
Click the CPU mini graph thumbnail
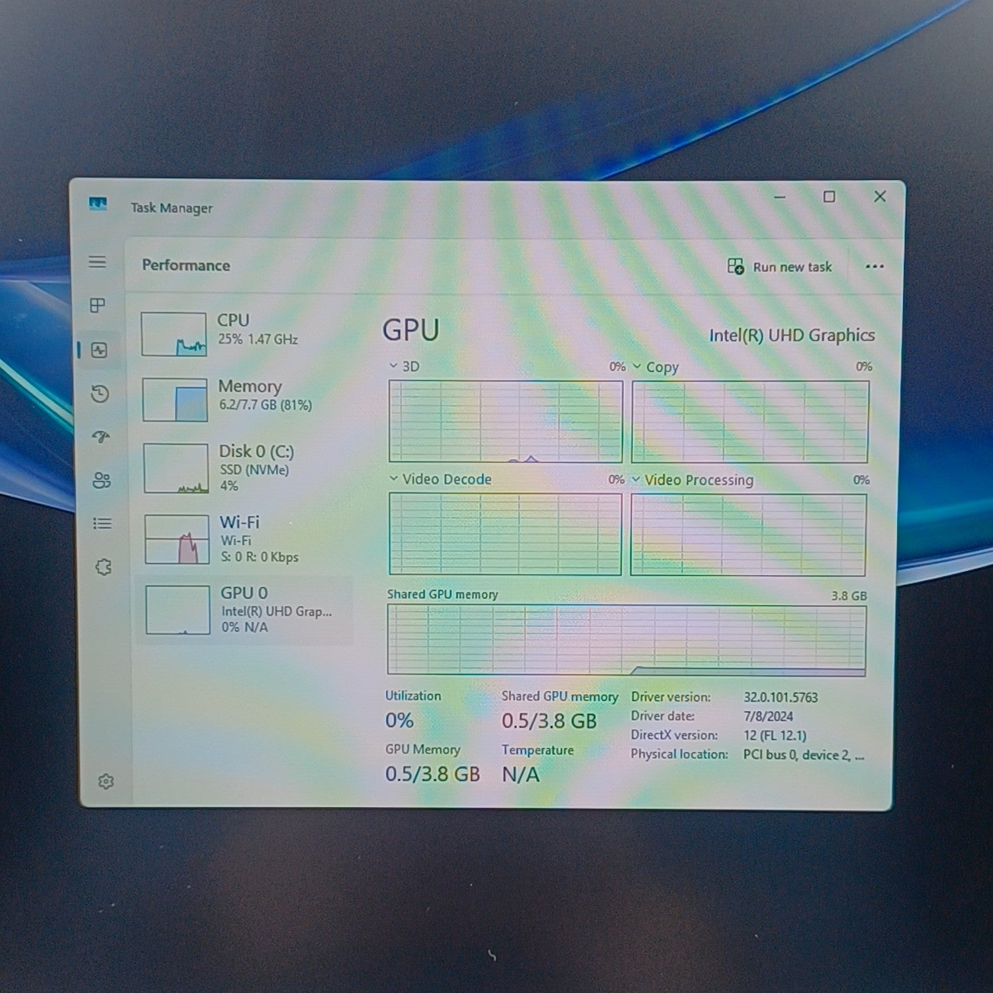tap(174, 334)
